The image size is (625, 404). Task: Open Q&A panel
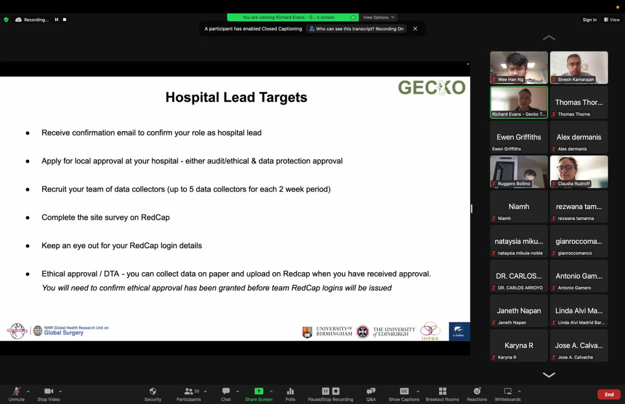point(371,394)
